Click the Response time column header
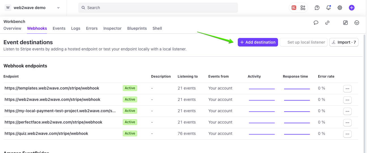 pyautogui.click(x=295, y=76)
